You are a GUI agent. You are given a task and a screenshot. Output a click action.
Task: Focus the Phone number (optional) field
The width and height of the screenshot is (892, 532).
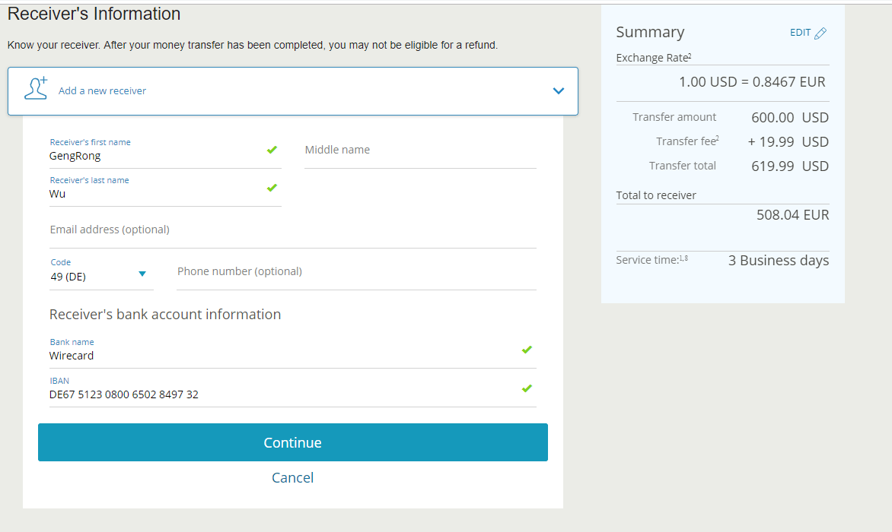click(356, 272)
